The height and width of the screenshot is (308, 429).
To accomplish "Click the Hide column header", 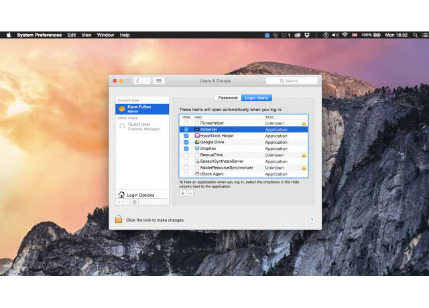I will tap(186, 117).
